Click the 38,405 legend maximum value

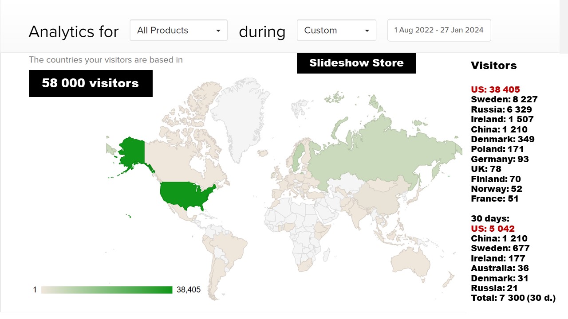pos(189,290)
